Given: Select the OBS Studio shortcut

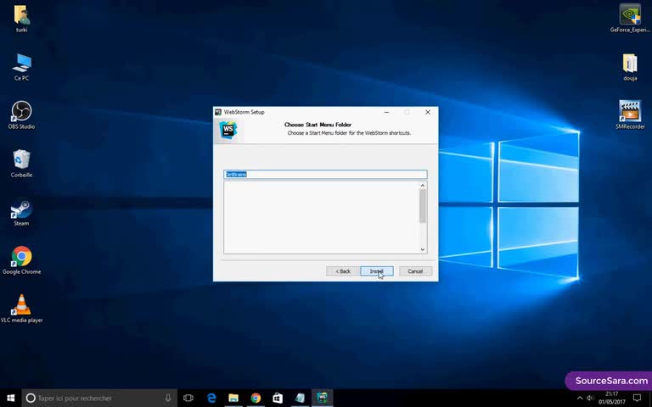Looking at the screenshot, I should tap(21, 115).
